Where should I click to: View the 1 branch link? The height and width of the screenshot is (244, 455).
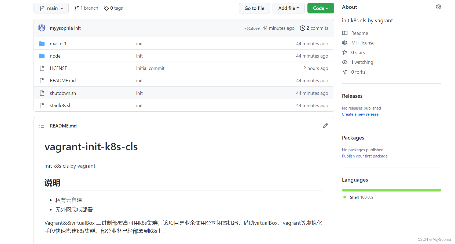click(86, 8)
